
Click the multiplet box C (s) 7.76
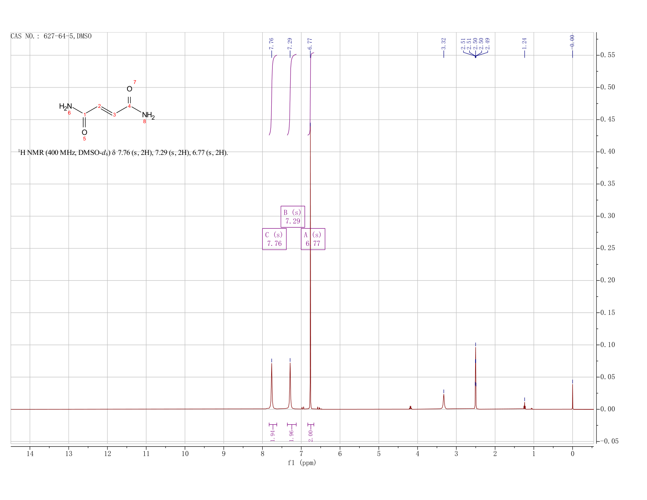click(x=274, y=239)
